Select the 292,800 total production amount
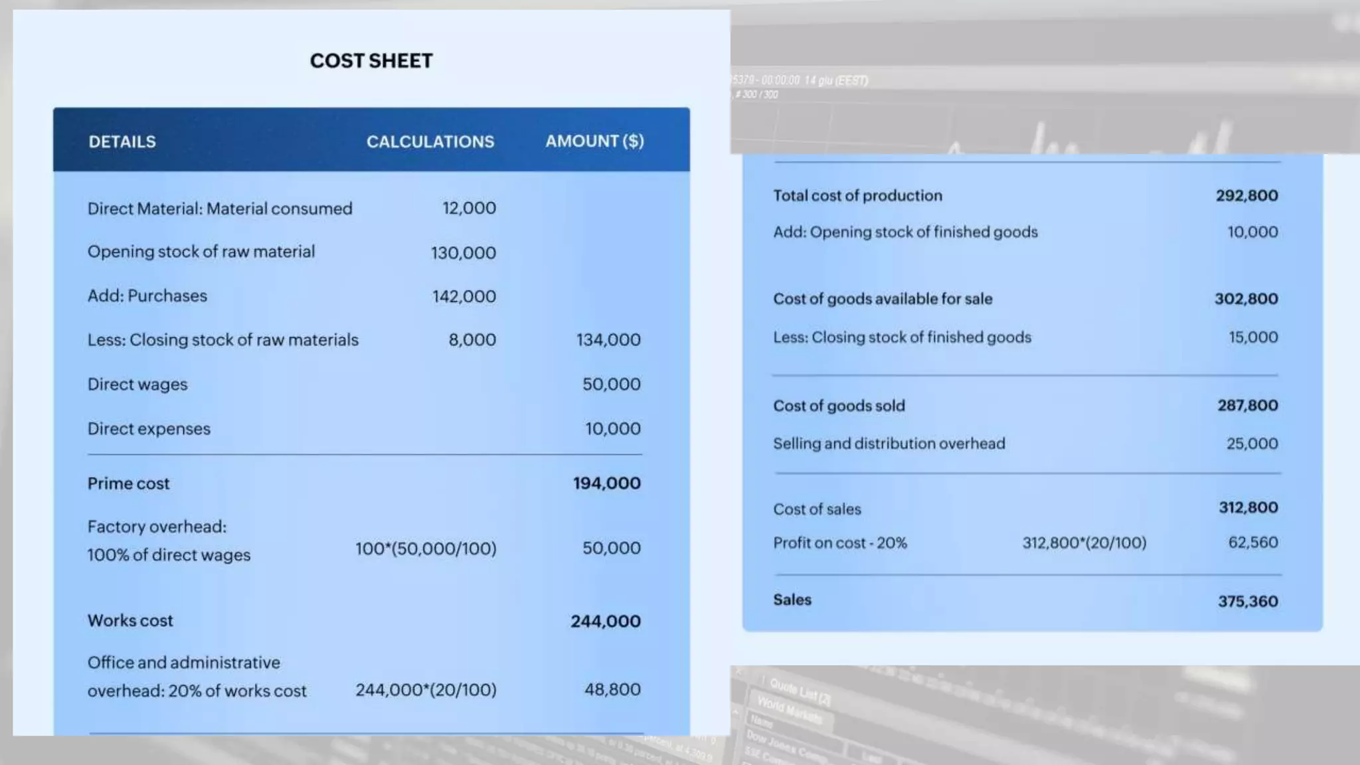Viewport: 1360px width, 765px height. coord(1247,195)
